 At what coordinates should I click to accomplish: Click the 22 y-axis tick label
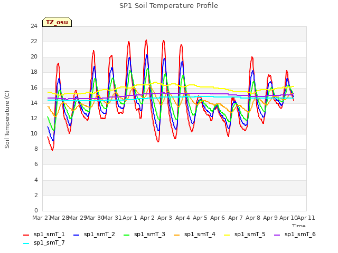34,41
